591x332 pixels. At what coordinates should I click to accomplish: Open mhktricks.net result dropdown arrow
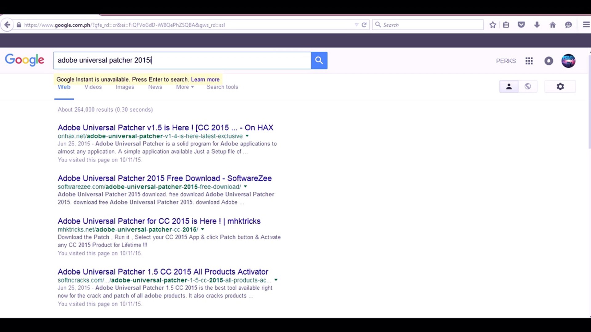click(203, 229)
